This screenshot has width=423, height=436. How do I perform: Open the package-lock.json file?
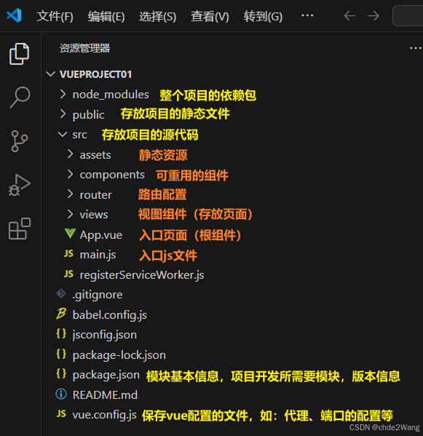119,355
